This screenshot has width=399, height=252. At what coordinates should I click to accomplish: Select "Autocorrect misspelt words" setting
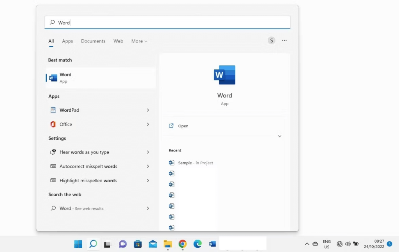point(88,166)
